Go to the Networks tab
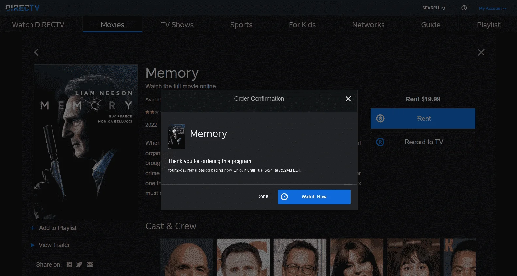 click(x=368, y=25)
